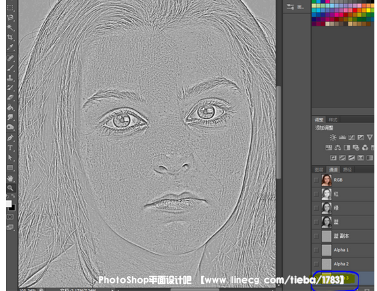
Task: Select the Rectangle shape tool
Action: click(10, 168)
